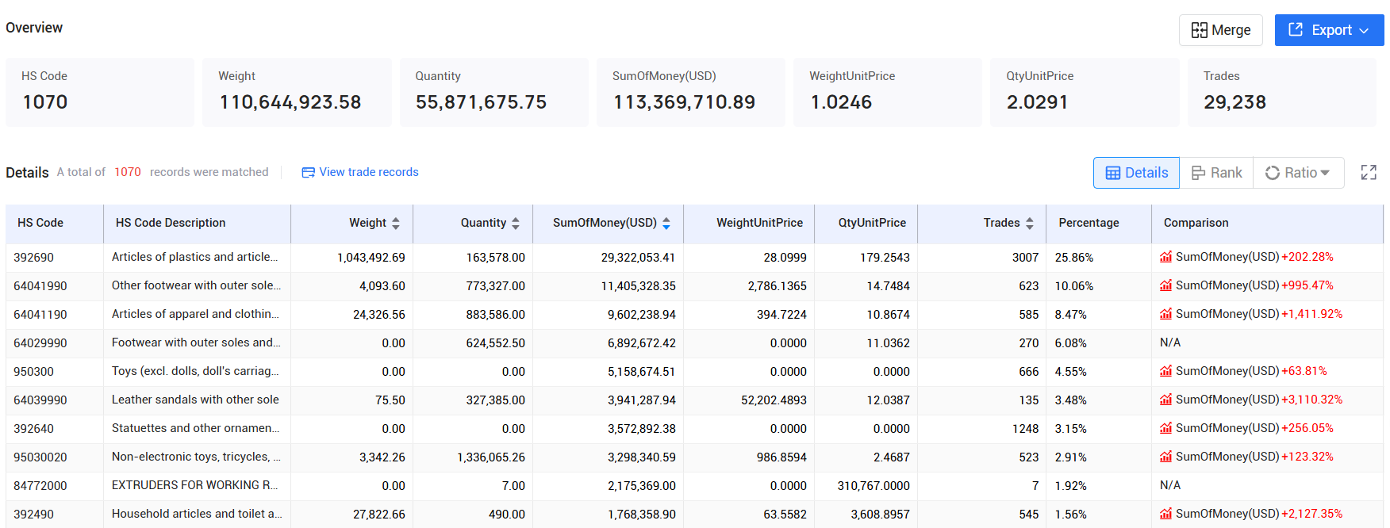This screenshot has height=528, width=1390.
Task: Click QtyUnitPrice value 310,767.0000
Action: 874,486
